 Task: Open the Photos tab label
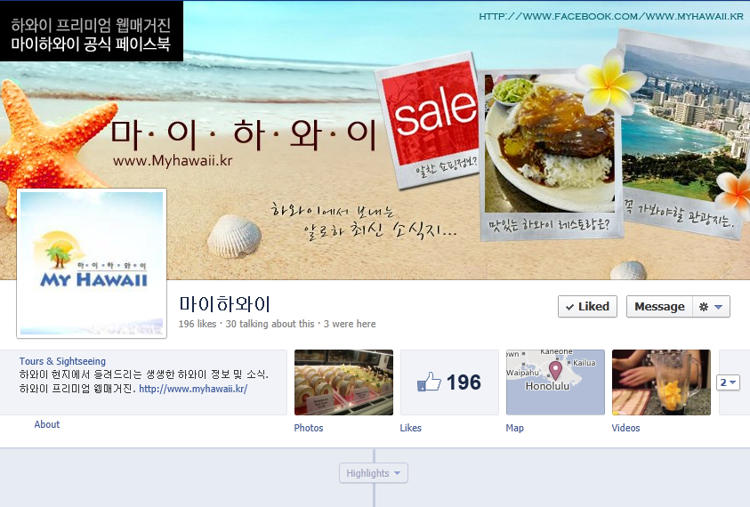click(x=309, y=428)
